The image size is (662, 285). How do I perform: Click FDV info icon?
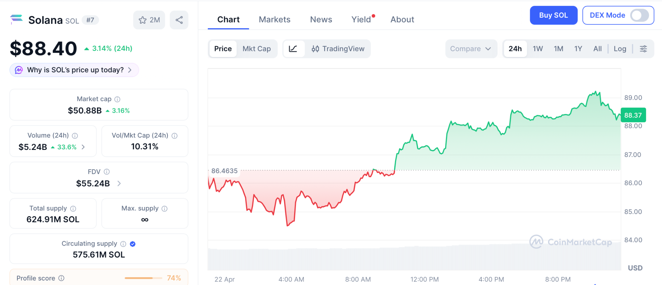pos(107,172)
